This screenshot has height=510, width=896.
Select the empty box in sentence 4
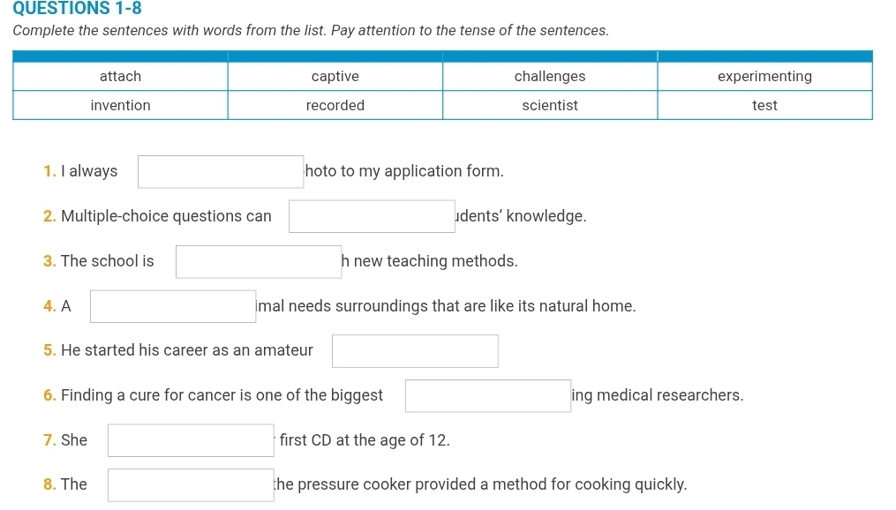[x=173, y=307]
